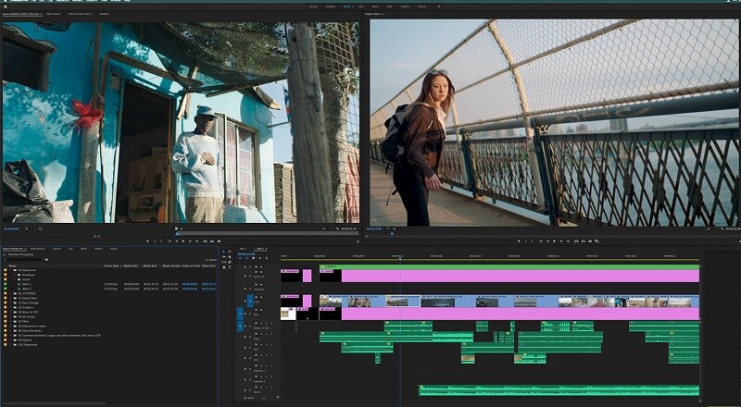741x407 pixels.
Task: Select the Type tool
Action: click(230, 267)
